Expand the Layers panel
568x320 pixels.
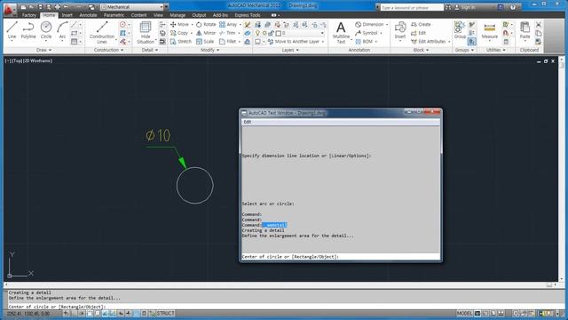coord(290,50)
